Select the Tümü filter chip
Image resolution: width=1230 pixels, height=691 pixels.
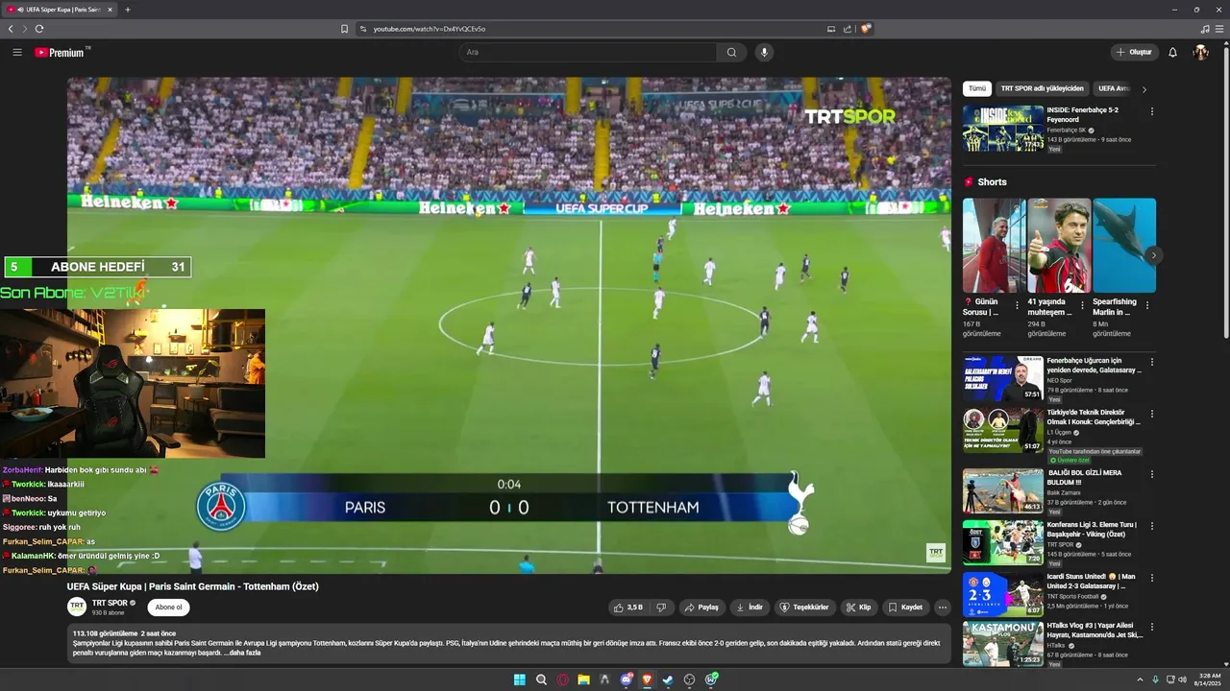pyautogui.click(x=977, y=88)
